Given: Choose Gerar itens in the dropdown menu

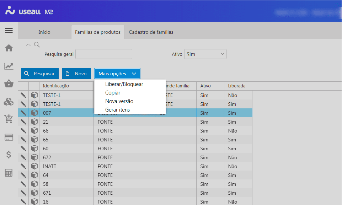Looking at the screenshot, I should click(x=117, y=110).
